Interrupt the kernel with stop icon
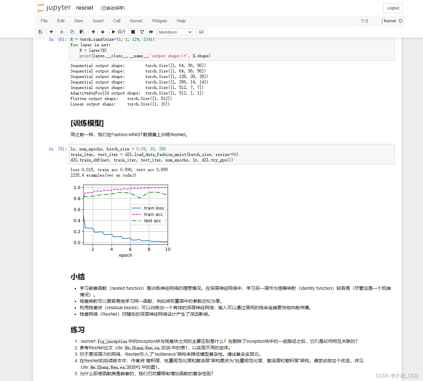 (133, 32)
